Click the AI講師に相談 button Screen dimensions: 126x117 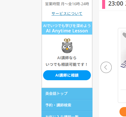[67, 75]
